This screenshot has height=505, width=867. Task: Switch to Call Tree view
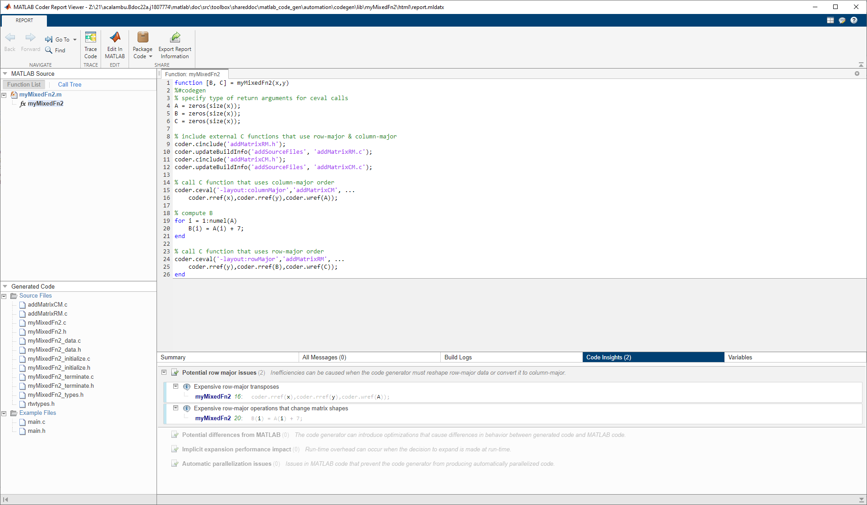click(69, 84)
